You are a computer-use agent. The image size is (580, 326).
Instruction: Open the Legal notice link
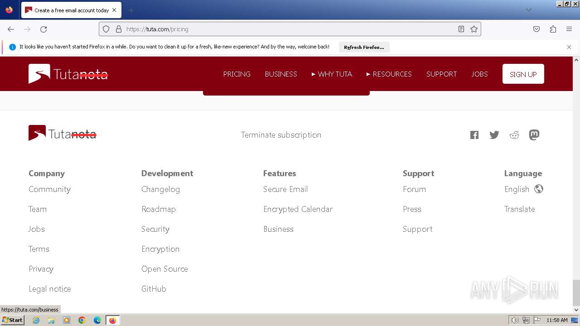tap(50, 289)
